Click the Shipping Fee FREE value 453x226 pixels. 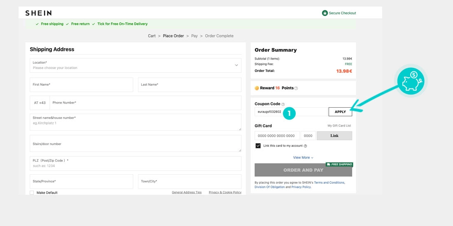click(x=348, y=64)
